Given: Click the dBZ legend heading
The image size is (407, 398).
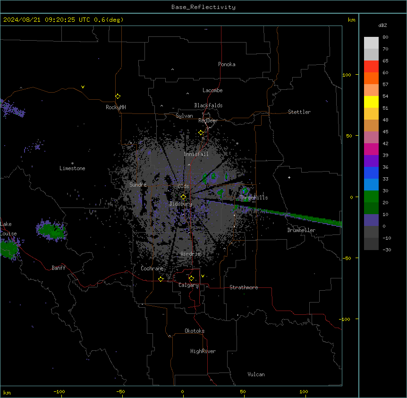Looking at the screenshot, I should pos(382,25).
